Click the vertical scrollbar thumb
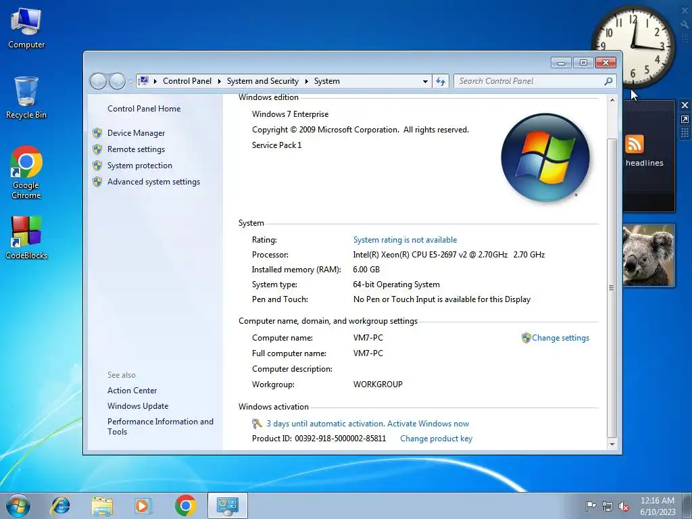The image size is (692, 519). 612,287
